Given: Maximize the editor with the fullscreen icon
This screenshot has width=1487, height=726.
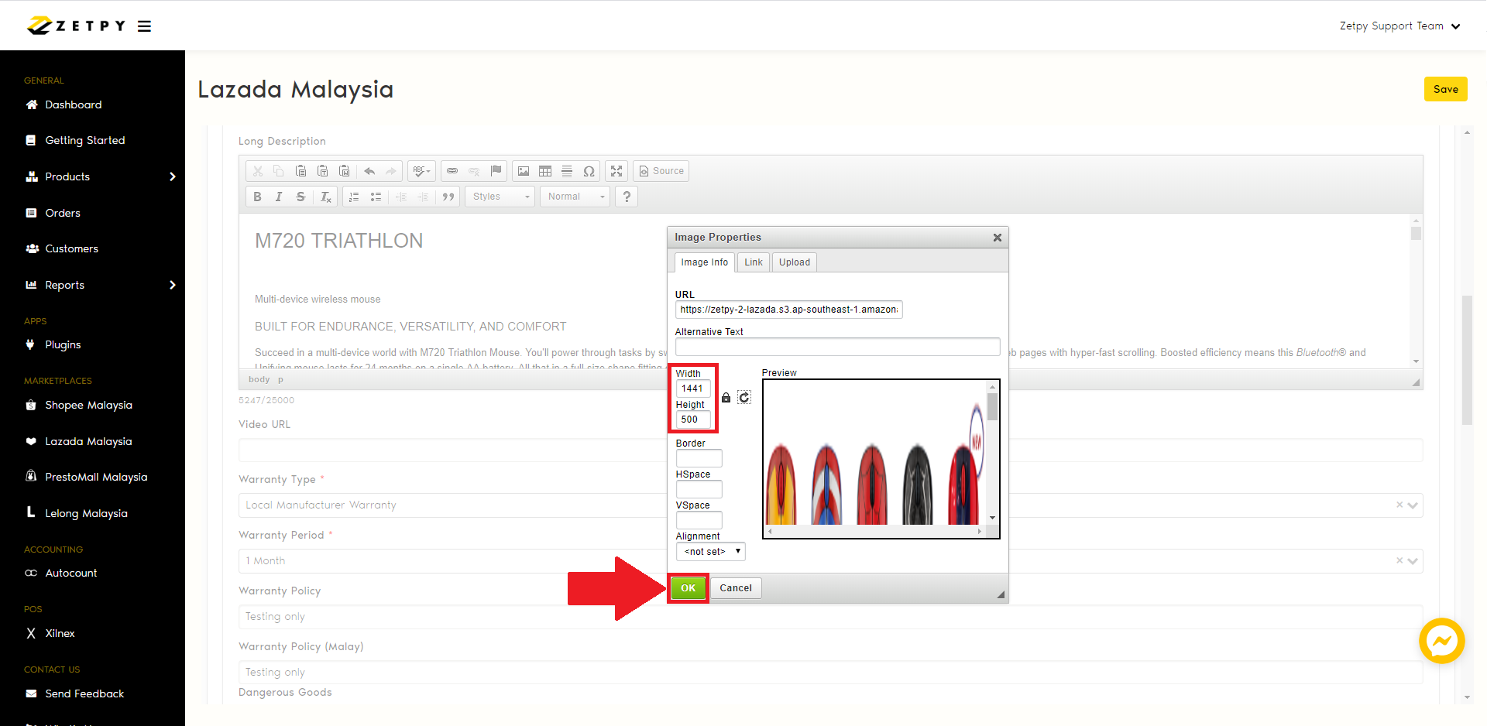Looking at the screenshot, I should (x=616, y=171).
